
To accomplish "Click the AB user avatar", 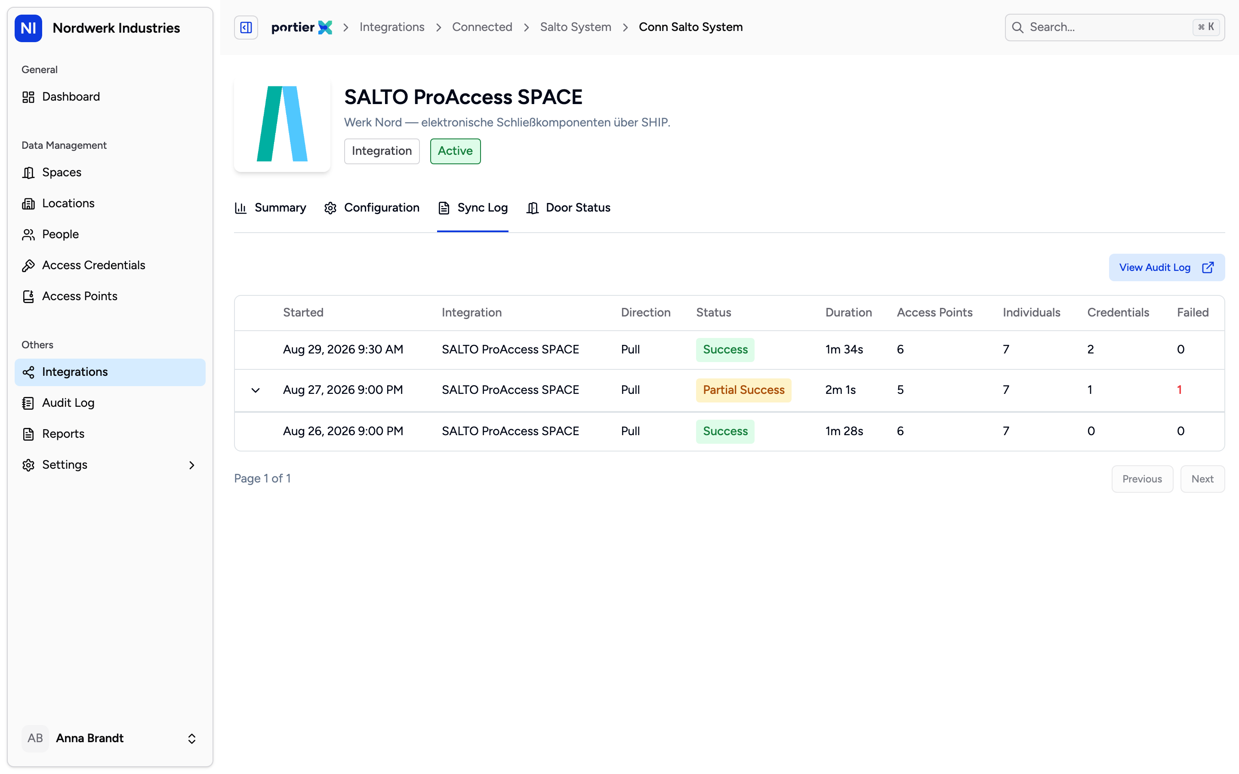I will [35, 738].
